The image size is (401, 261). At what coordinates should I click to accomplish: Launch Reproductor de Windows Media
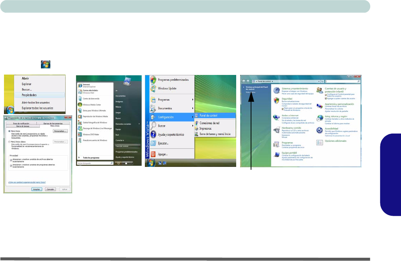pos(95,116)
